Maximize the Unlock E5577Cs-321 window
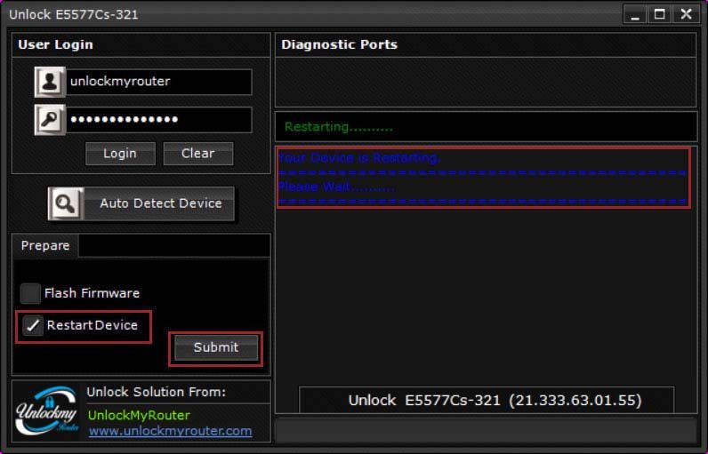 (x=660, y=14)
